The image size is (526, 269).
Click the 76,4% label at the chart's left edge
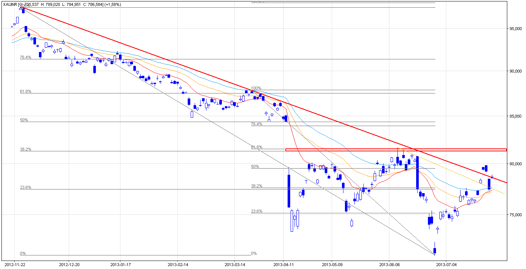25,58
